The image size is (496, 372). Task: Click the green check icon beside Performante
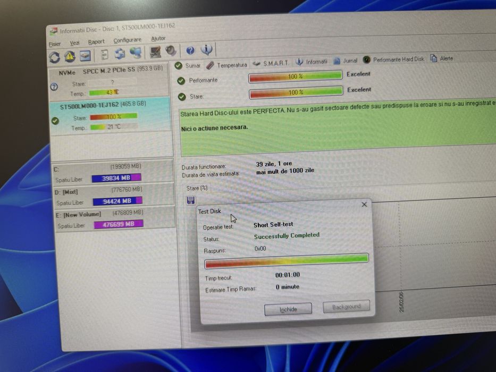pyautogui.click(x=181, y=81)
